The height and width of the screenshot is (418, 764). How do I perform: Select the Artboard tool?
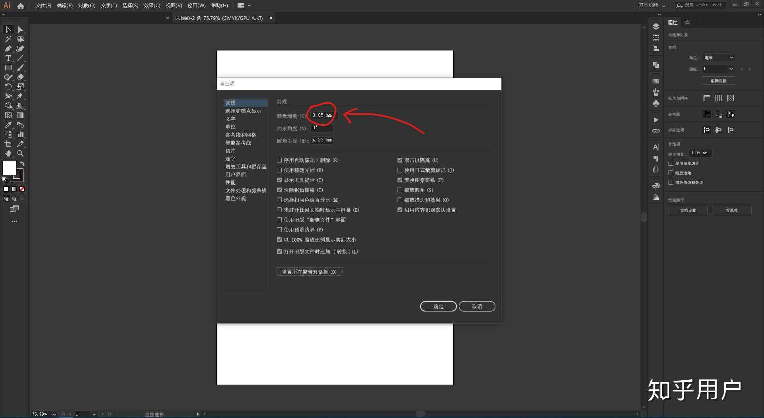[x=8, y=144]
